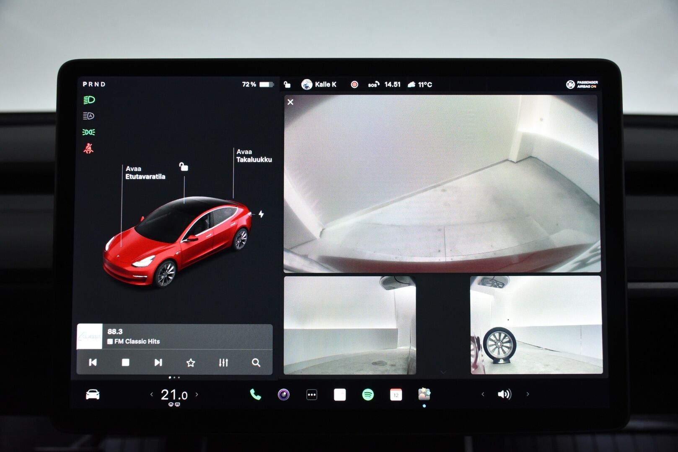Tap the right chevron beside the volume icon
This screenshot has width=678, height=452.
click(x=528, y=394)
